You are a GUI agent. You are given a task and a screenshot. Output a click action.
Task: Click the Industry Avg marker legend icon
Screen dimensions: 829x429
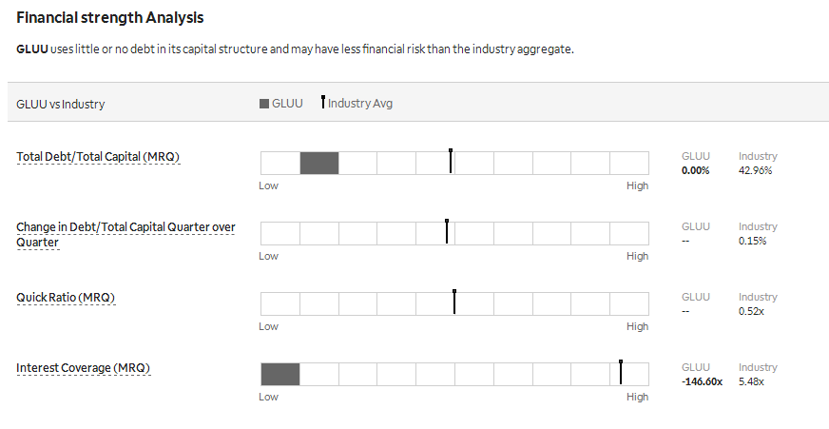pyautogui.click(x=323, y=102)
